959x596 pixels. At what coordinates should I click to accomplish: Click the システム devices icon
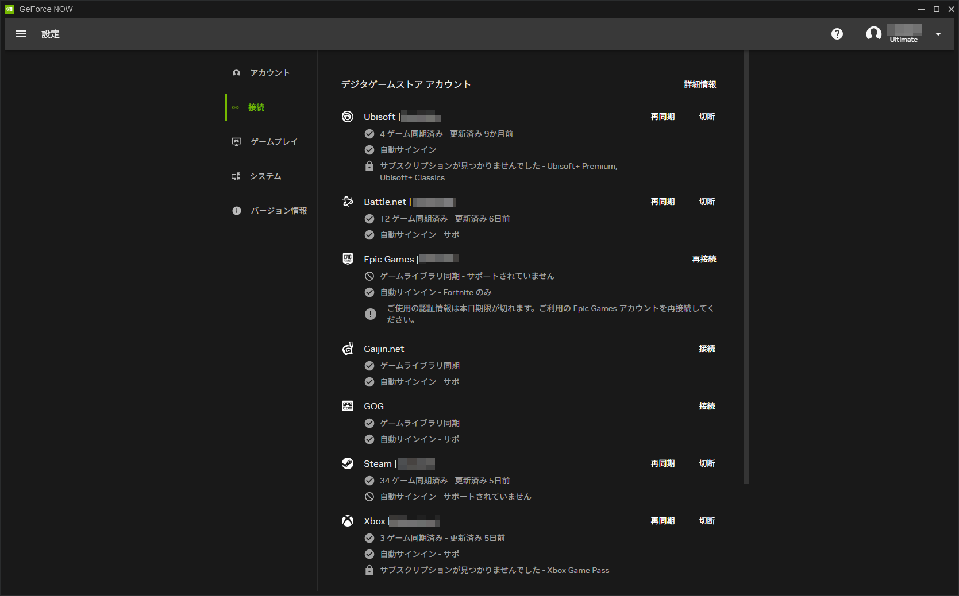point(236,176)
